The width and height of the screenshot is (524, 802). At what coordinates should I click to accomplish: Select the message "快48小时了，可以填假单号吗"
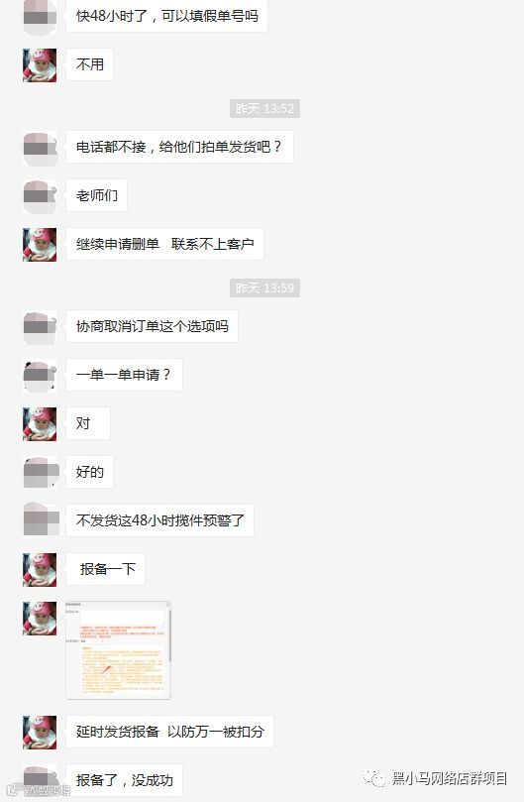166,17
